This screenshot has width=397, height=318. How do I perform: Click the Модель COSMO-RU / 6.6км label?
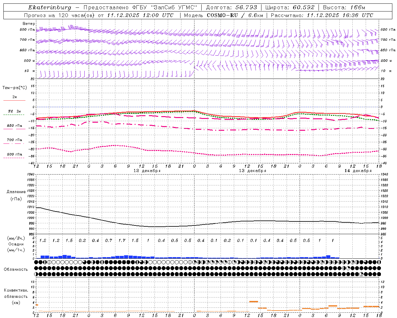[224, 15]
